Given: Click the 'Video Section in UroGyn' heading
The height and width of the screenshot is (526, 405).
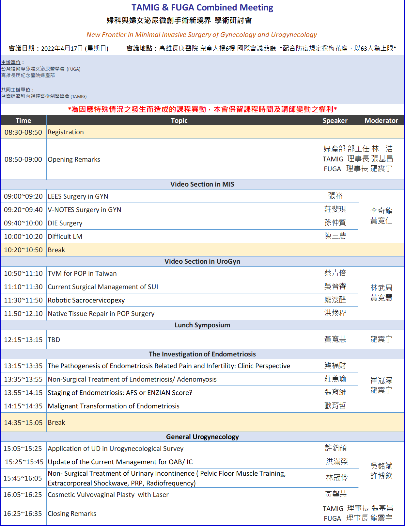Looking at the screenshot, I should (202, 261).
